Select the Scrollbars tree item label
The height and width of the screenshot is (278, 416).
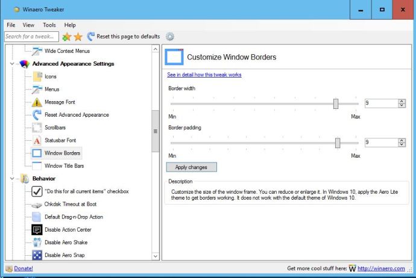(55, 128)
